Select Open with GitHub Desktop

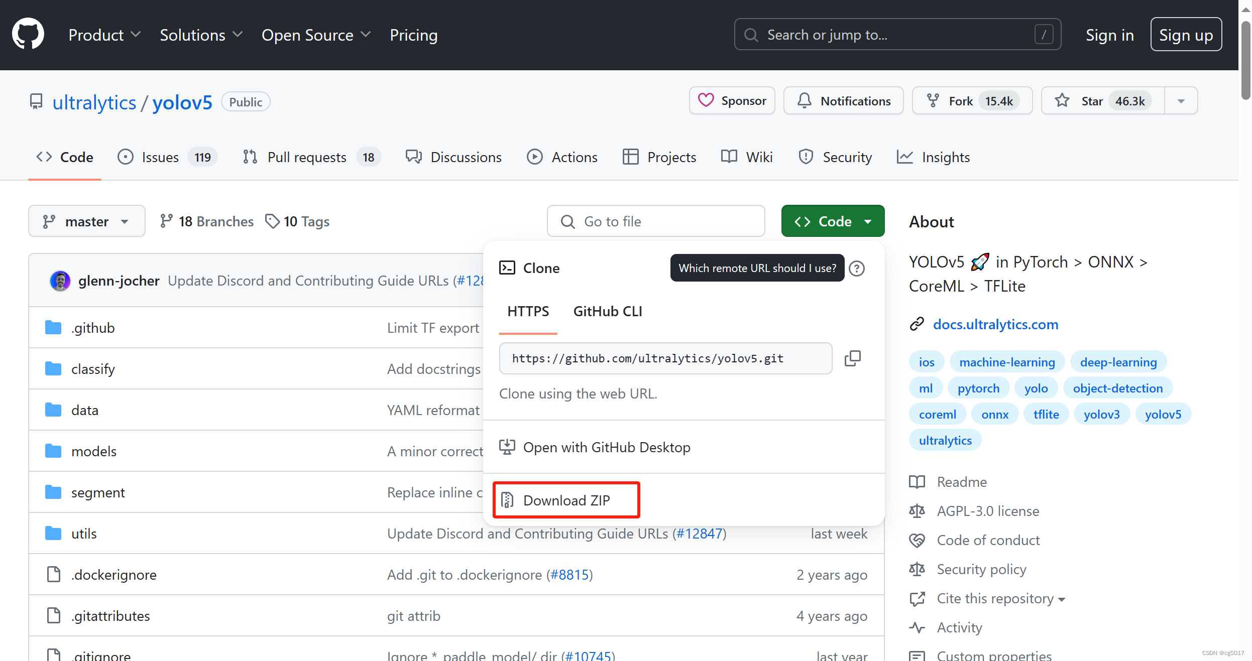coord(606,447)
